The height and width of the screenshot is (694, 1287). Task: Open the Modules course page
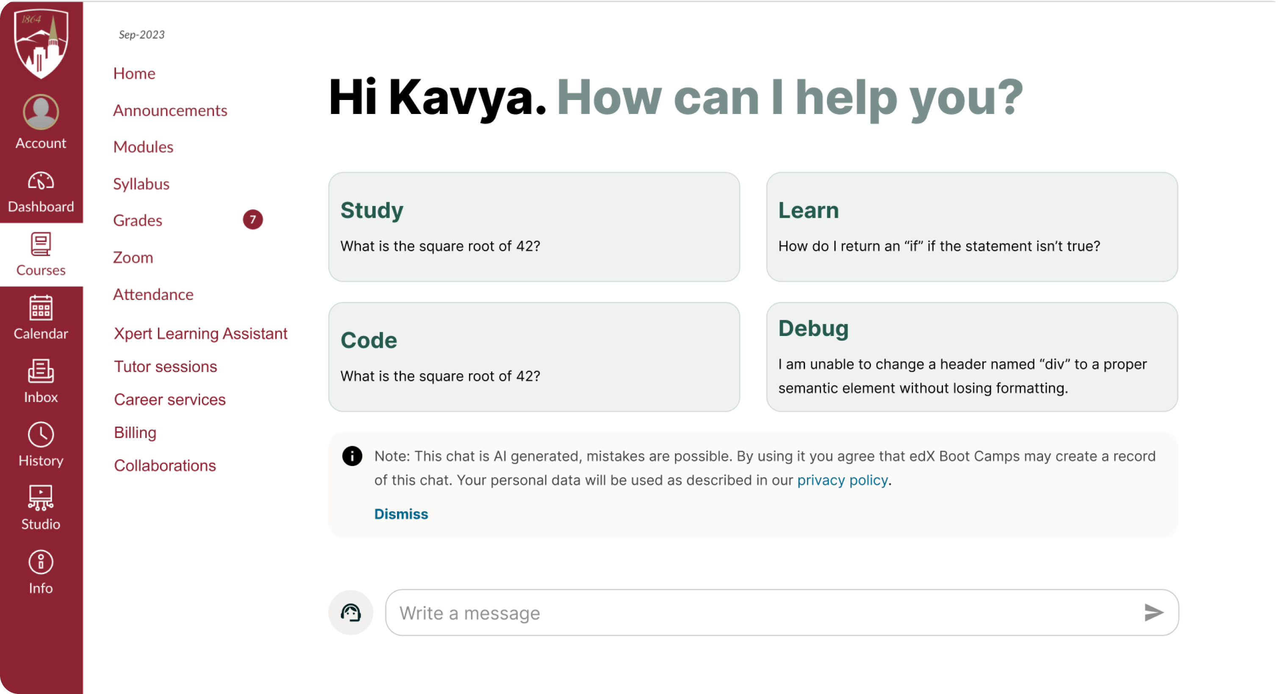point(143,147)
